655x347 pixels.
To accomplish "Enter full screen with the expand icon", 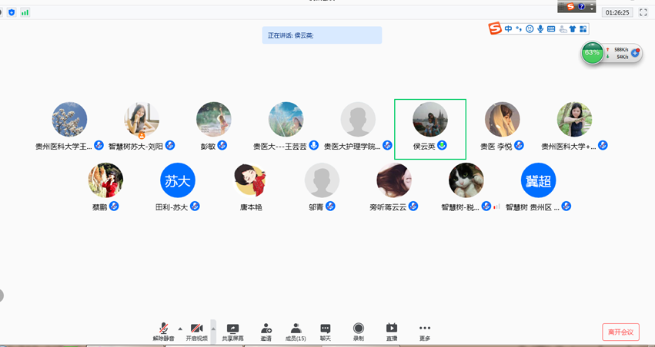I will [x=643, y=12].
